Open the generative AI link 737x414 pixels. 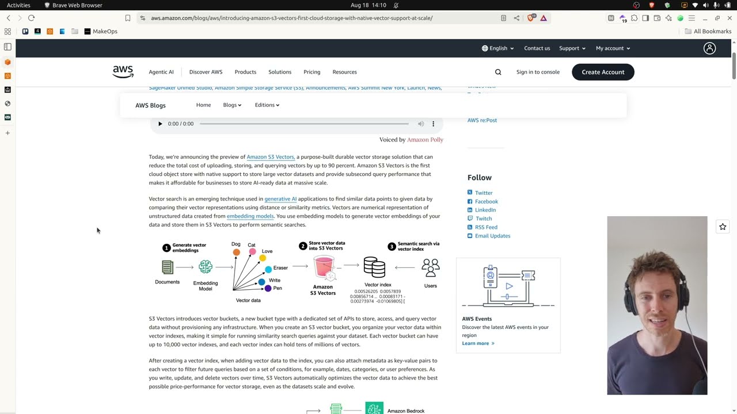tap(280, 199)
